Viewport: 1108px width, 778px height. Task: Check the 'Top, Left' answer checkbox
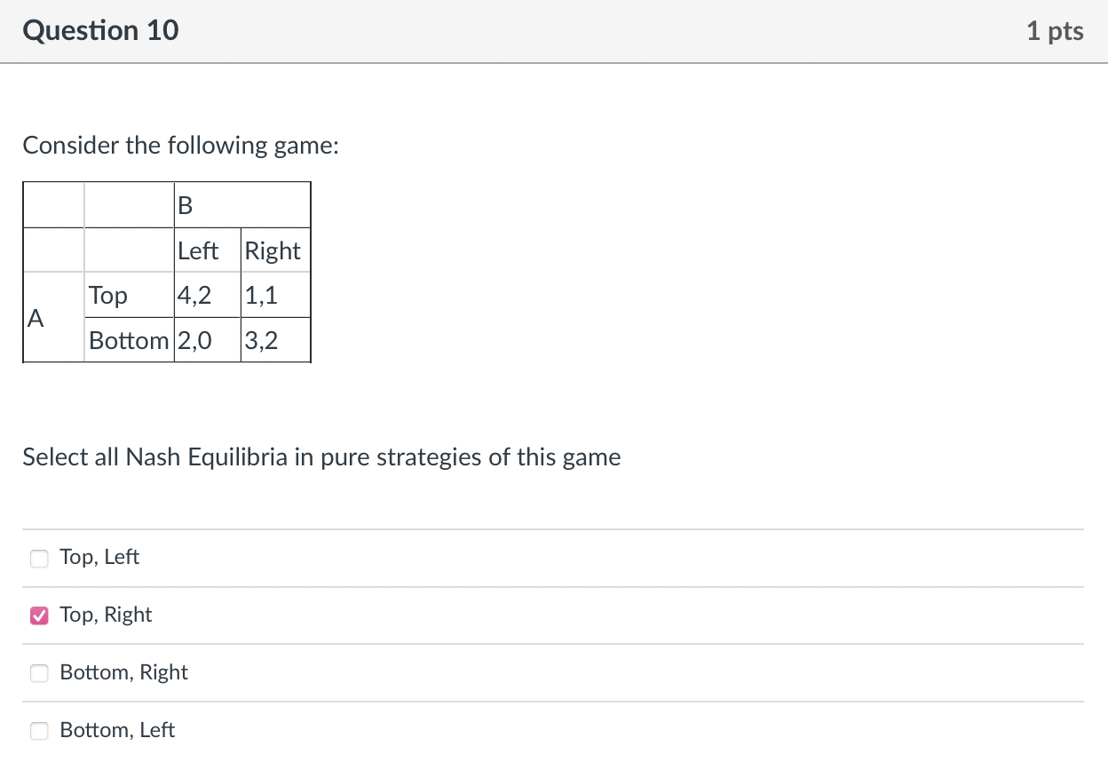pos(39,558)
